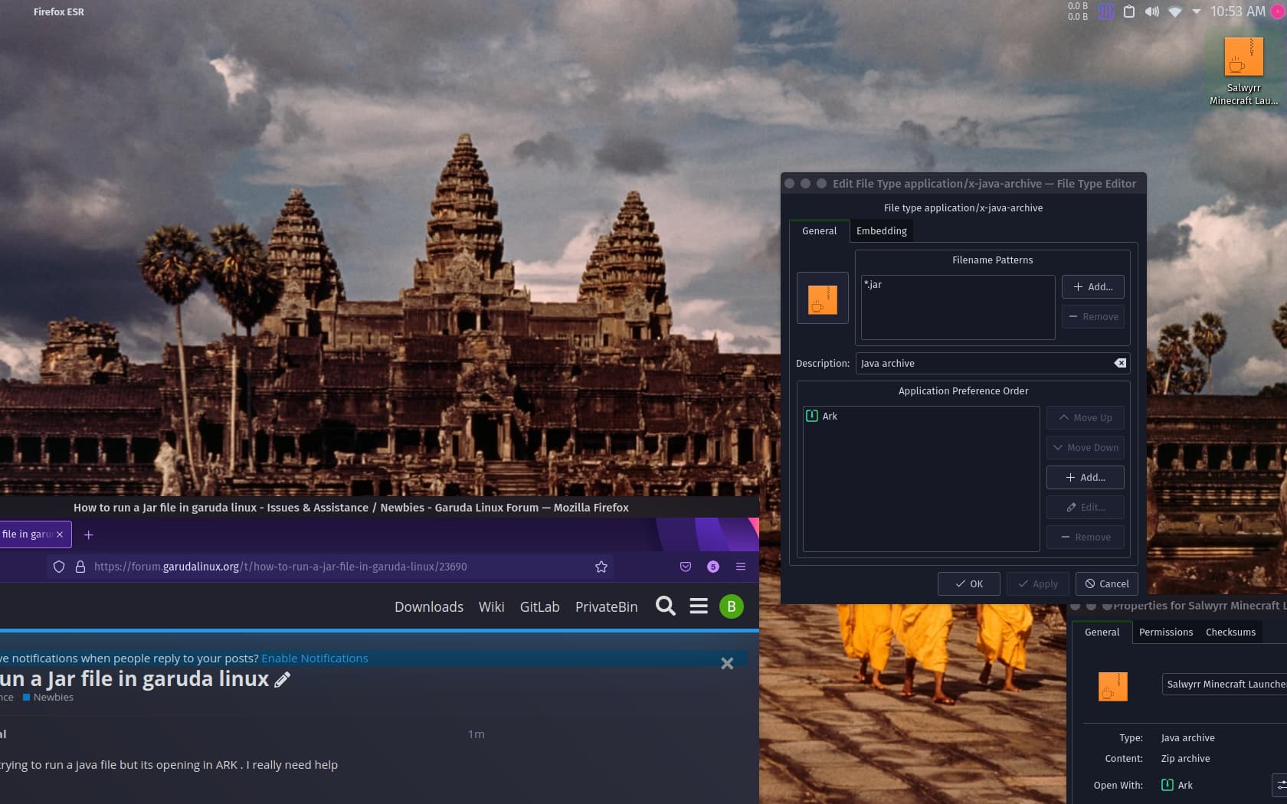Viewport: 1287px width, 804px height.
Task: Bookmark this page with the star icon
Action: 601,567
